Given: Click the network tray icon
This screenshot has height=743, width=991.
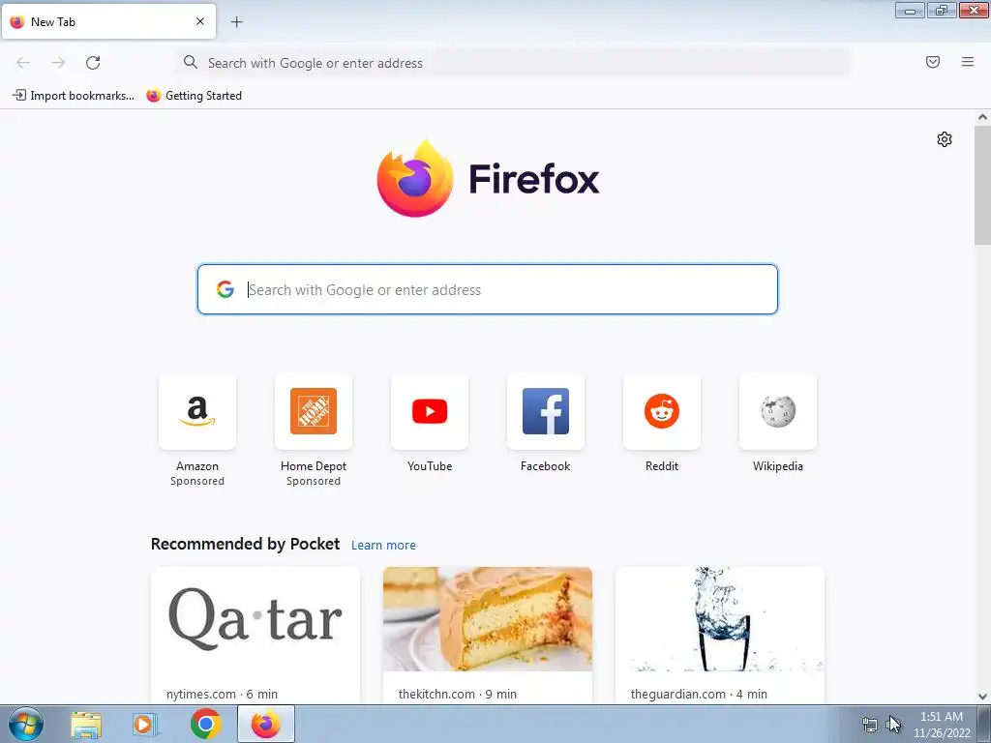Looking at the screenshot, I should pyautogui.click(x=870, y=724).
